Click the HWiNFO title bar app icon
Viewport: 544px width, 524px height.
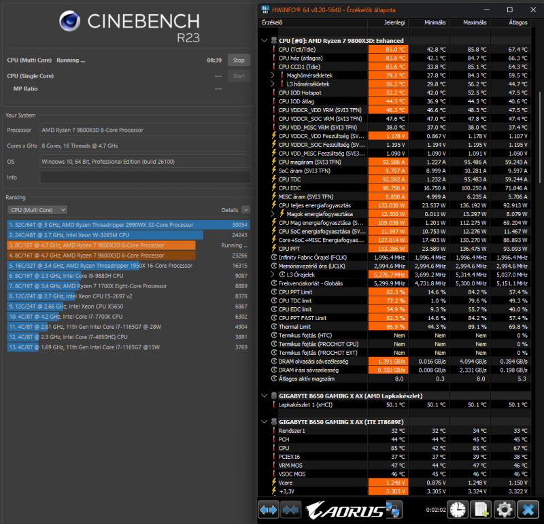tap(265, 10)
